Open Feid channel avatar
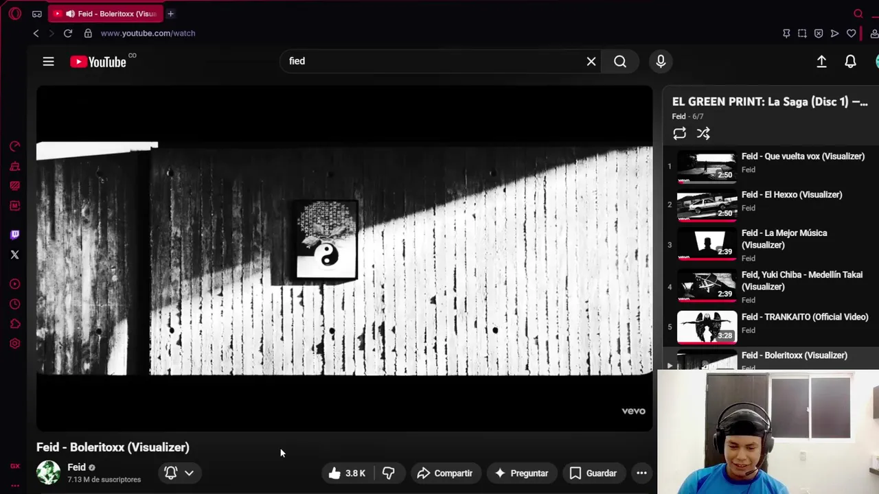879x494 pixels. pos(48,473)
